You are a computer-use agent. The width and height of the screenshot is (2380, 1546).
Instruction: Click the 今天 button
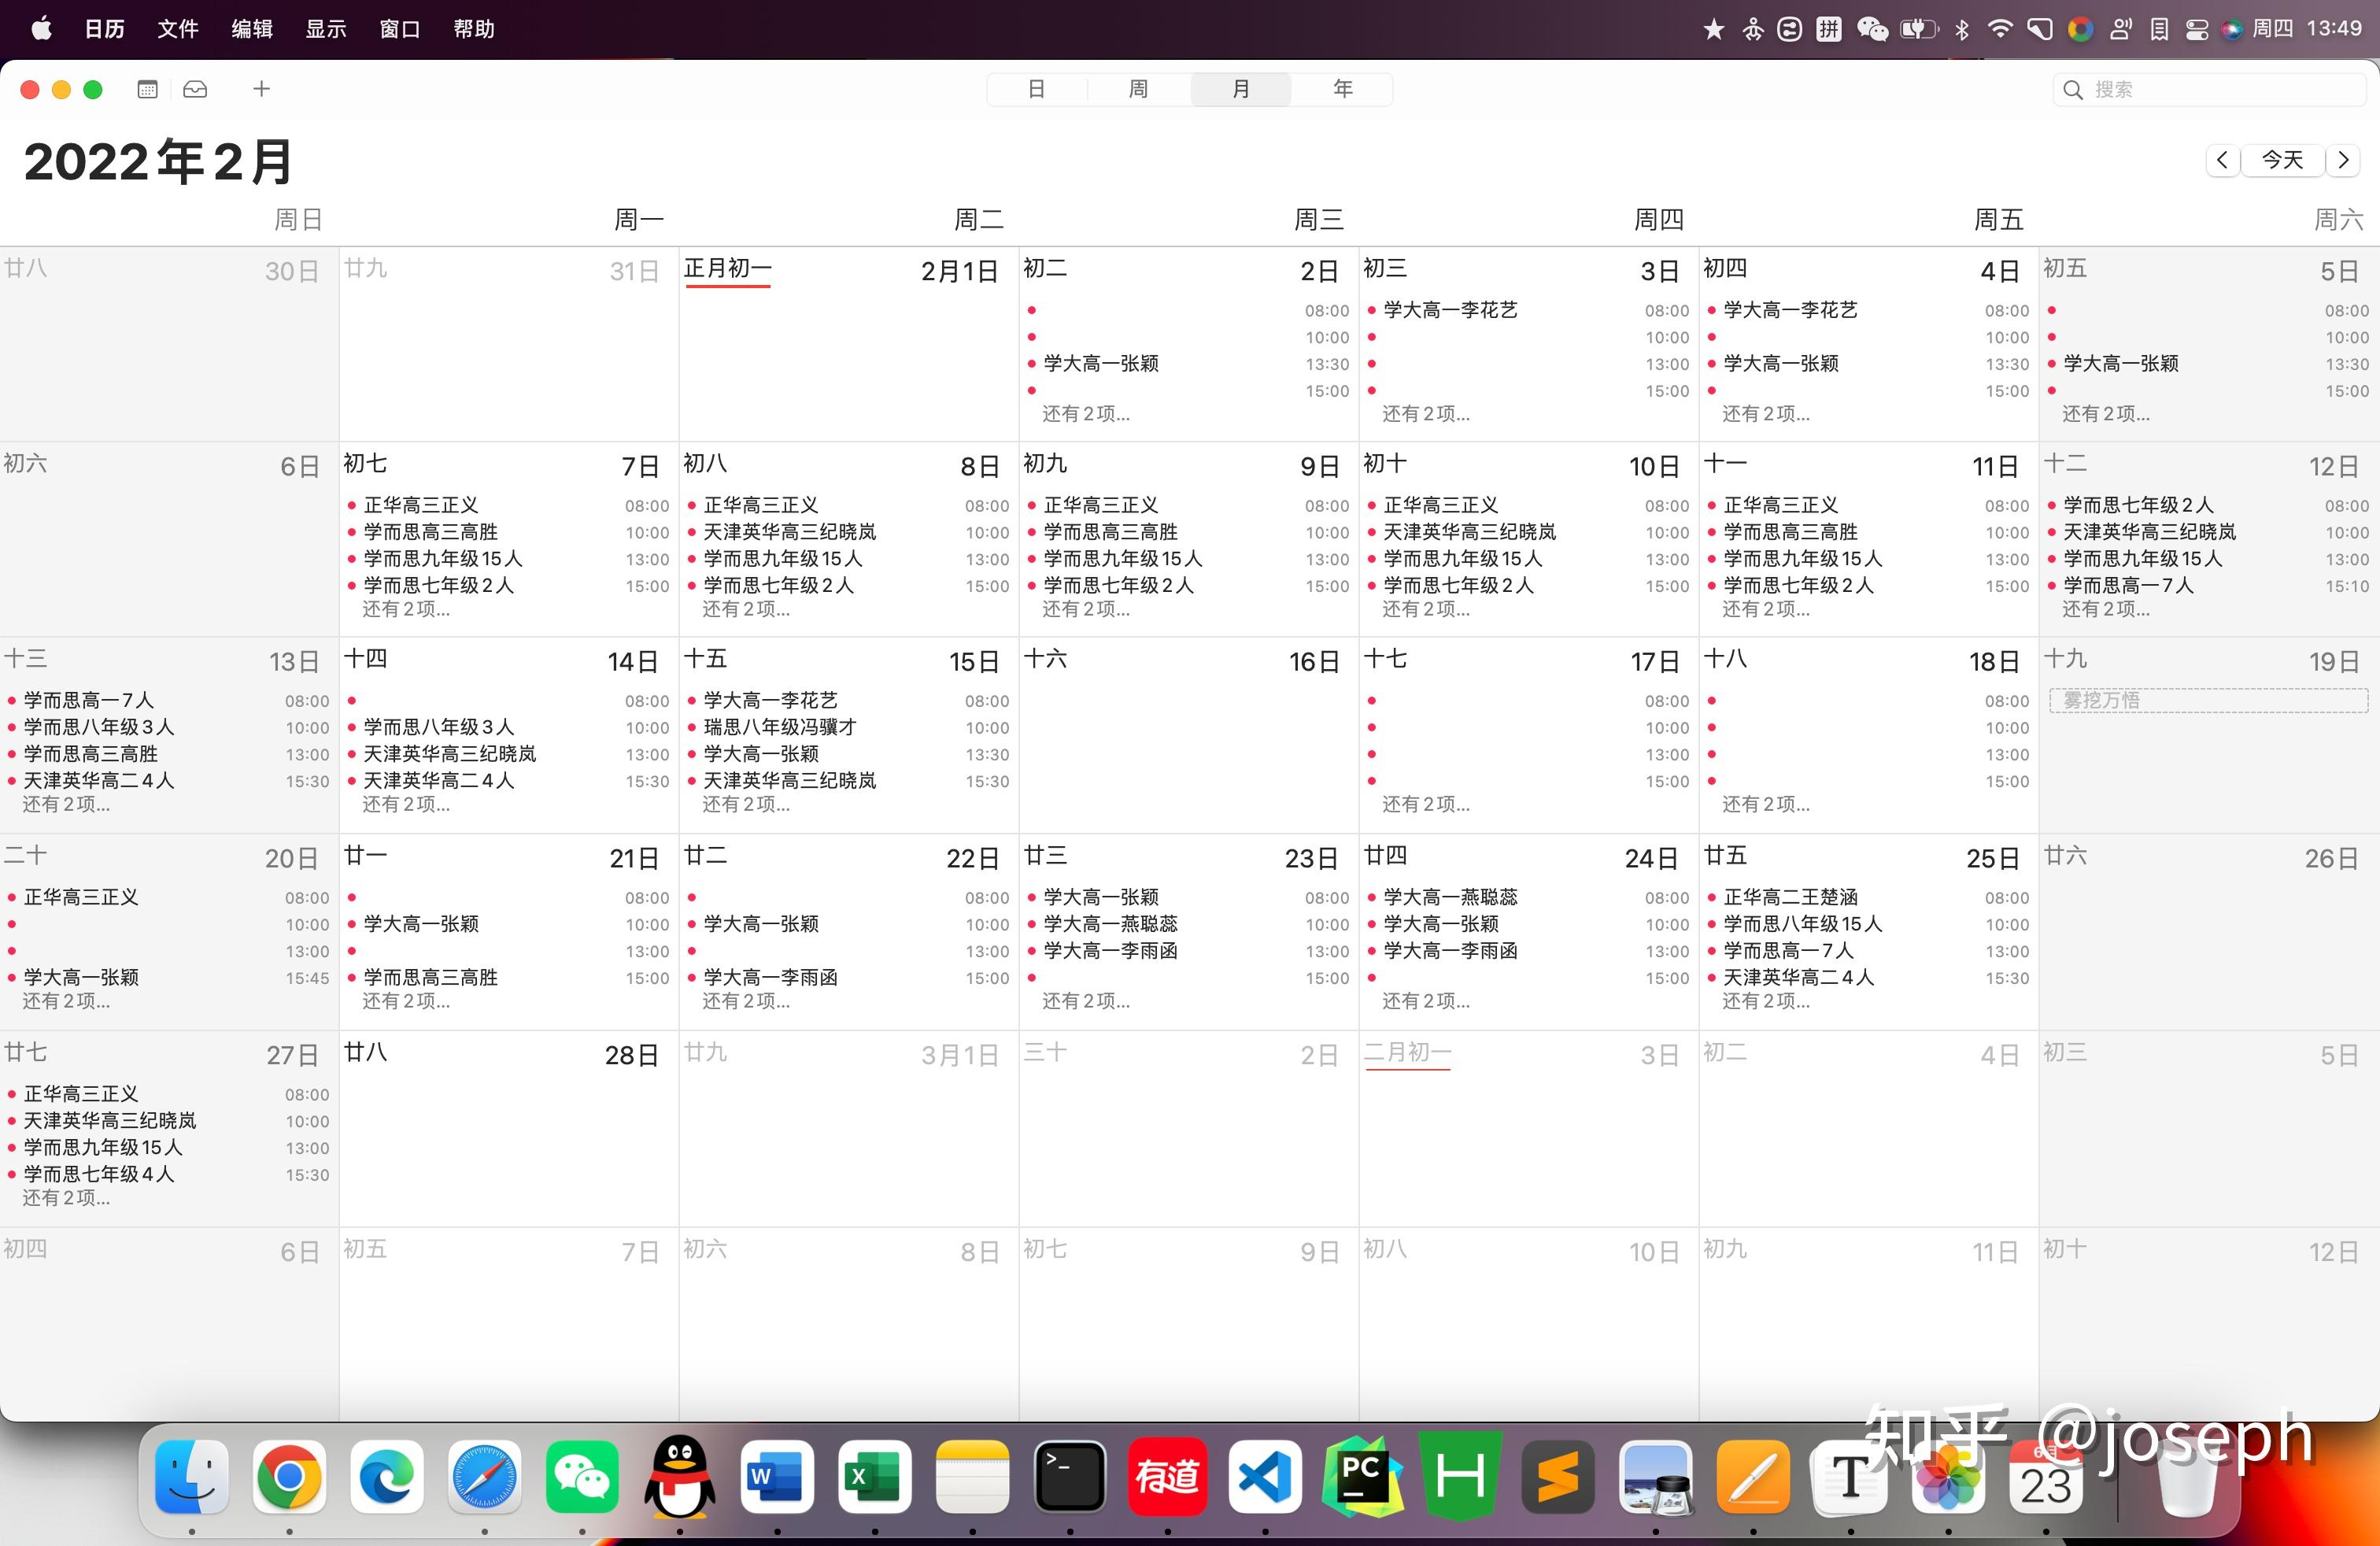[x=2282, y=160]
